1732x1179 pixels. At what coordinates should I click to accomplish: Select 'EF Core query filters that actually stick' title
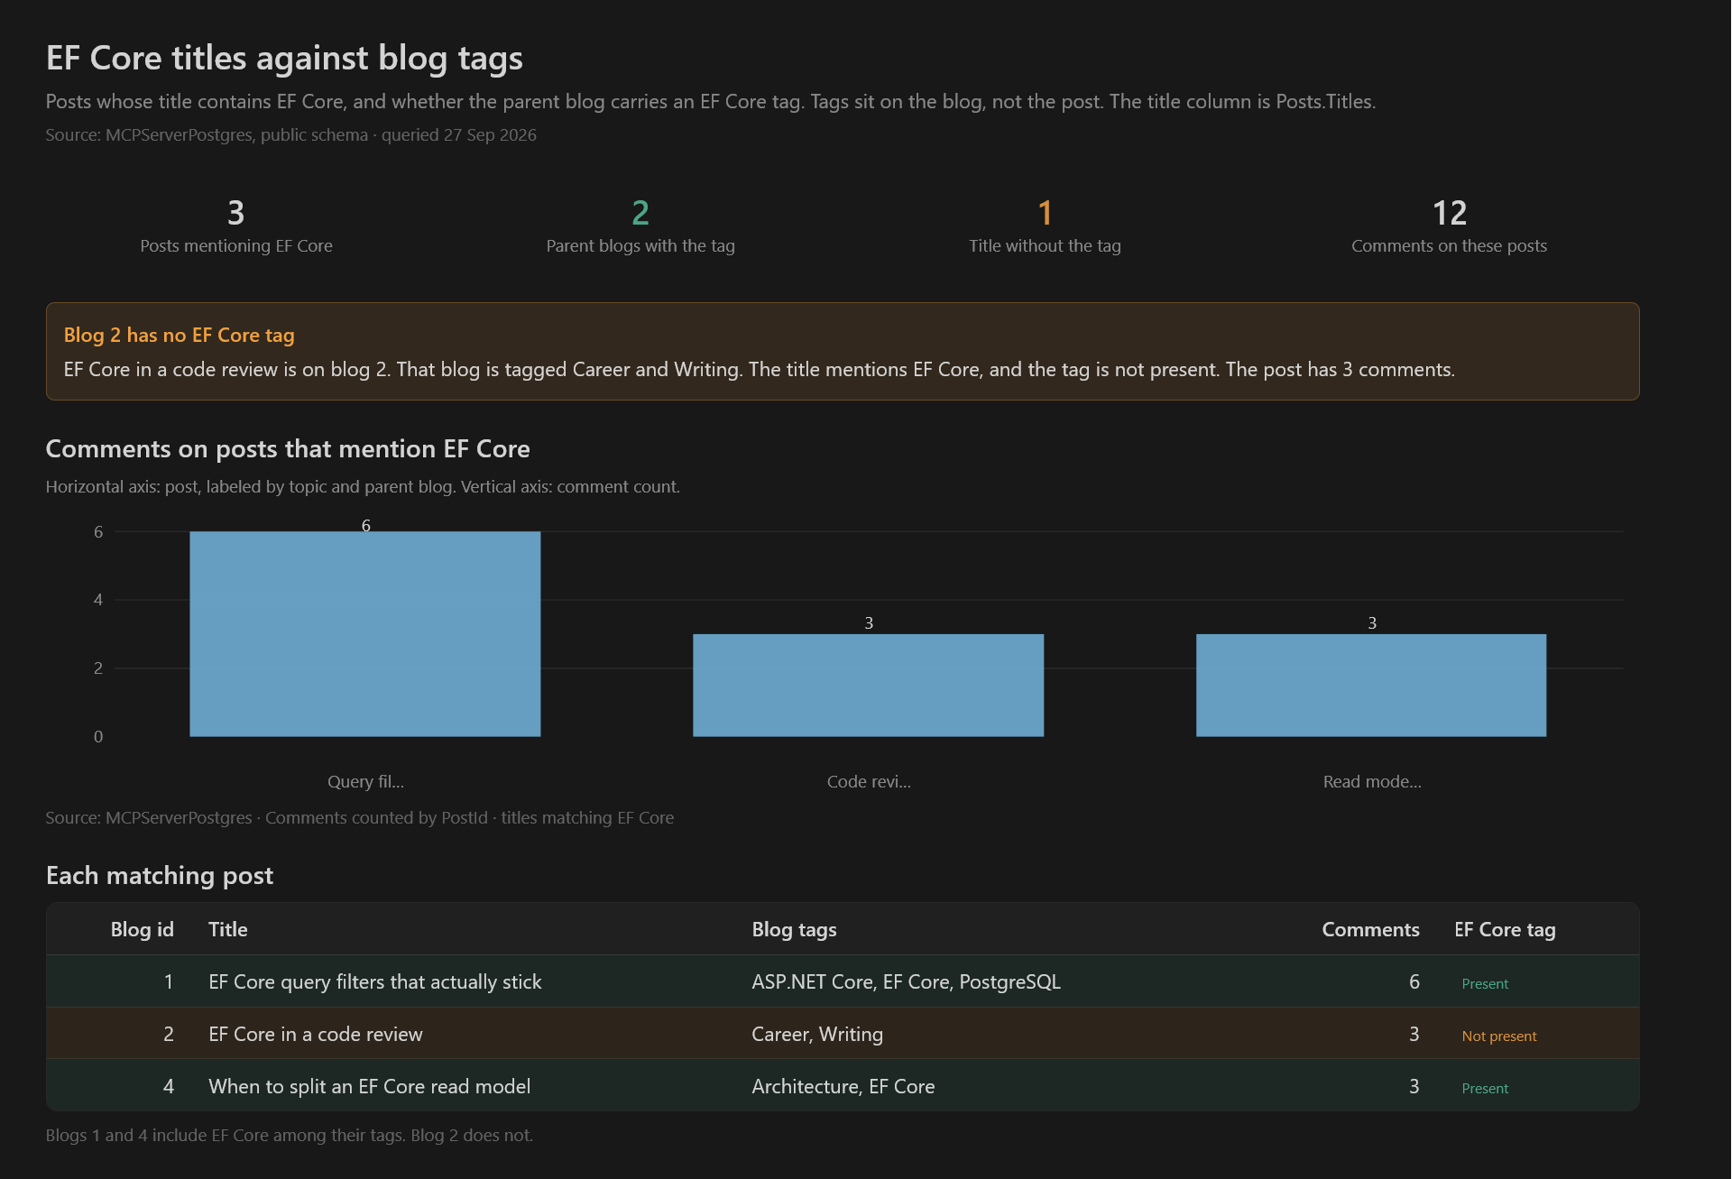point(375,981)
